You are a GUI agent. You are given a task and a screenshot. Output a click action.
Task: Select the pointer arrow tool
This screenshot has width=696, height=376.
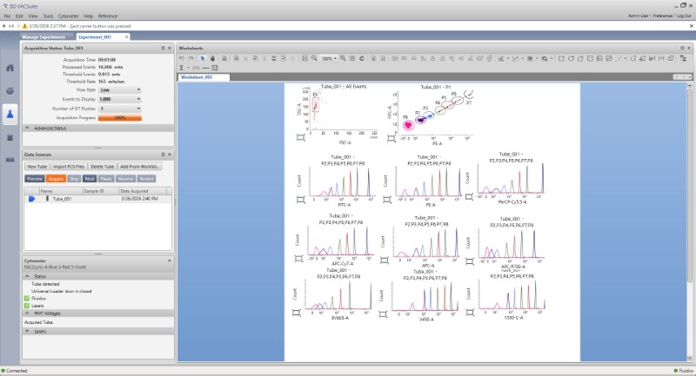pyautogui.click(x=203, y=58)
